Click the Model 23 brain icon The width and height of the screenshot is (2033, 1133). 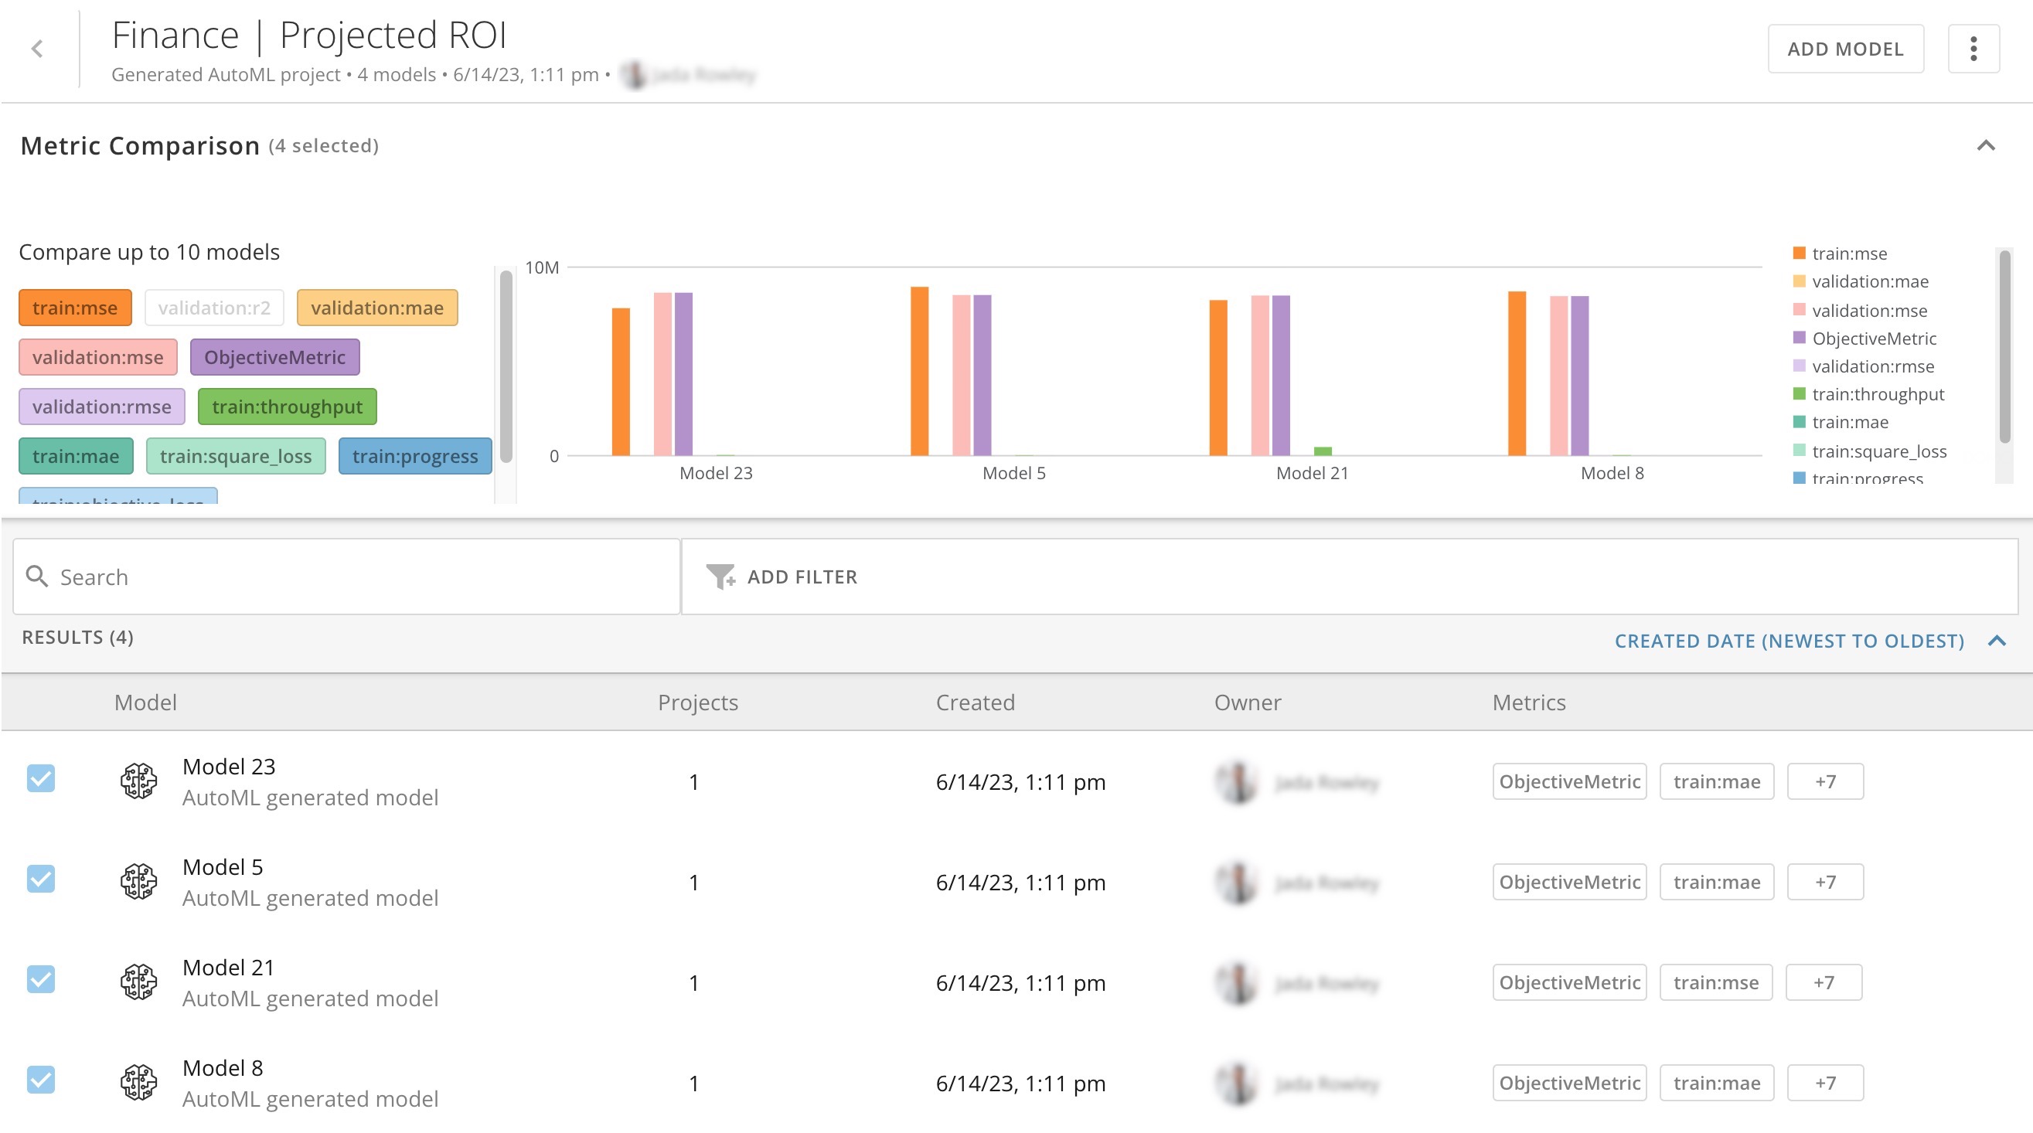coord(139,781)
